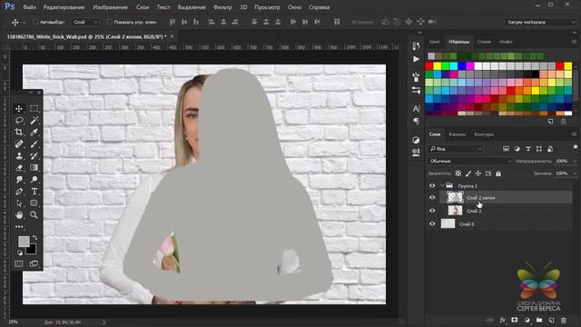Screen dimensions: 581x327
Task: Open the blend mode dropdown Обычные
Action: 470,161
